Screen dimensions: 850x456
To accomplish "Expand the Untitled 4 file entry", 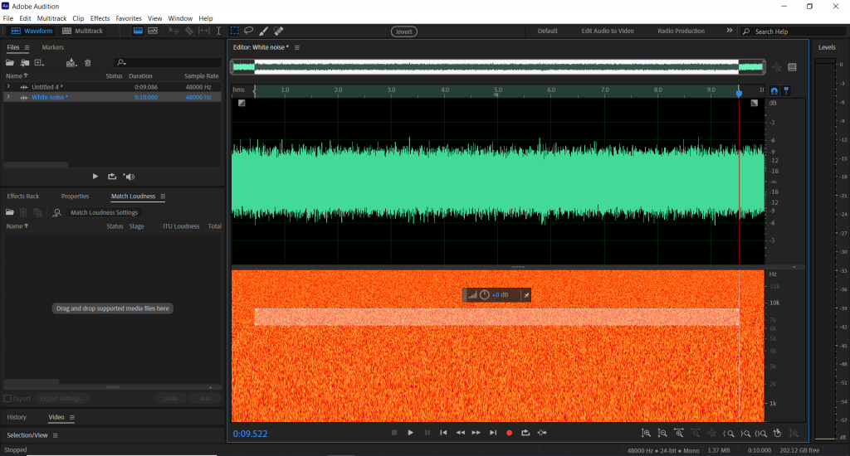I will (x=8, y=86).
